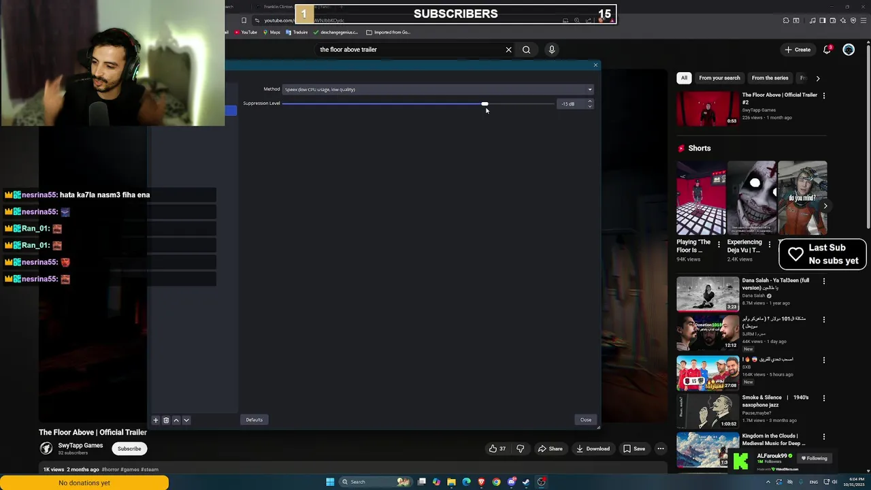Click the YouTube search field
Viewport: 871px width, 490px height.
pos(408,50)
